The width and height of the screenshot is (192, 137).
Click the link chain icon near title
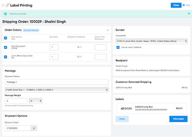click(x=7, y=5)
